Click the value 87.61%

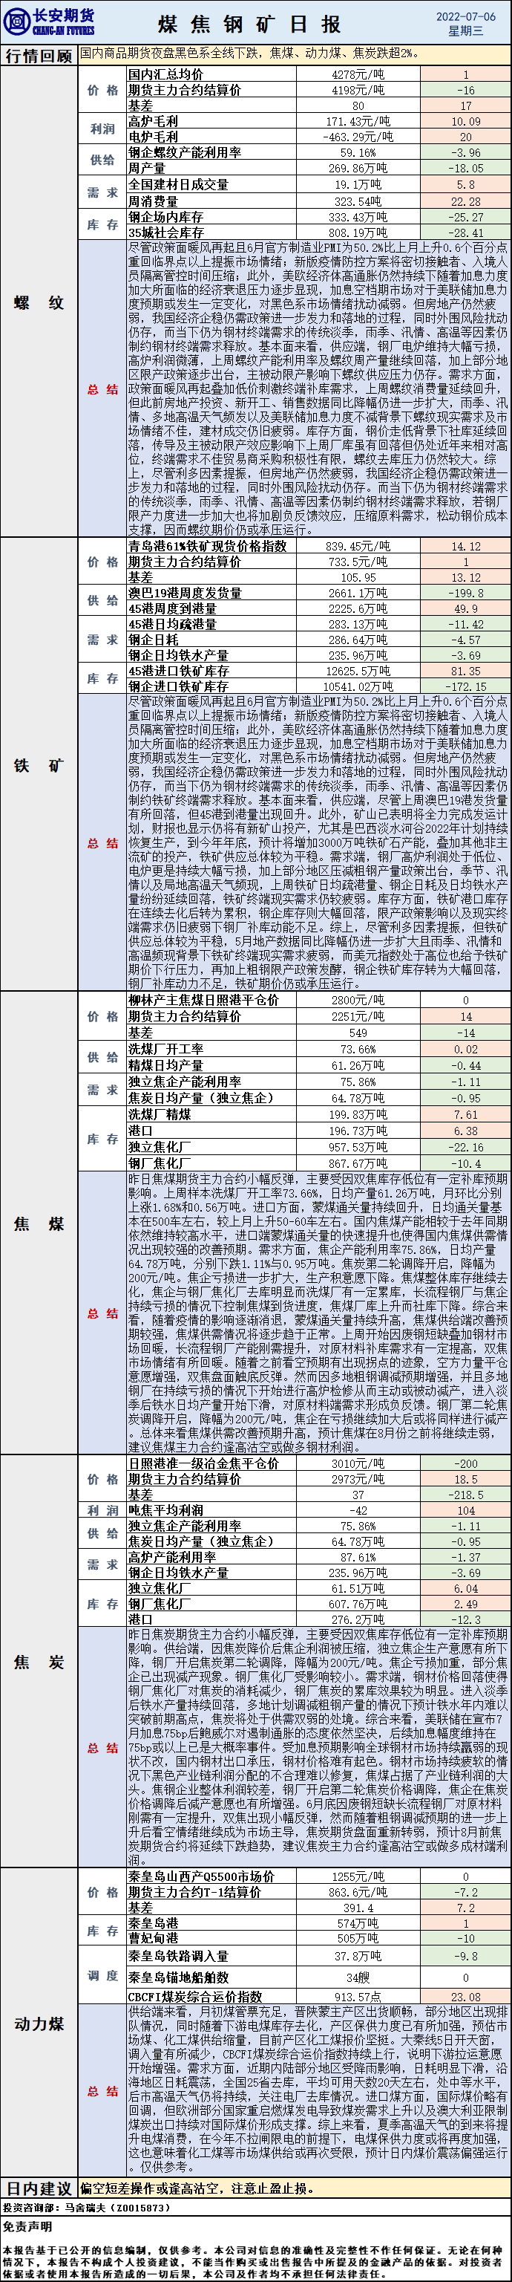(358, 1557)
